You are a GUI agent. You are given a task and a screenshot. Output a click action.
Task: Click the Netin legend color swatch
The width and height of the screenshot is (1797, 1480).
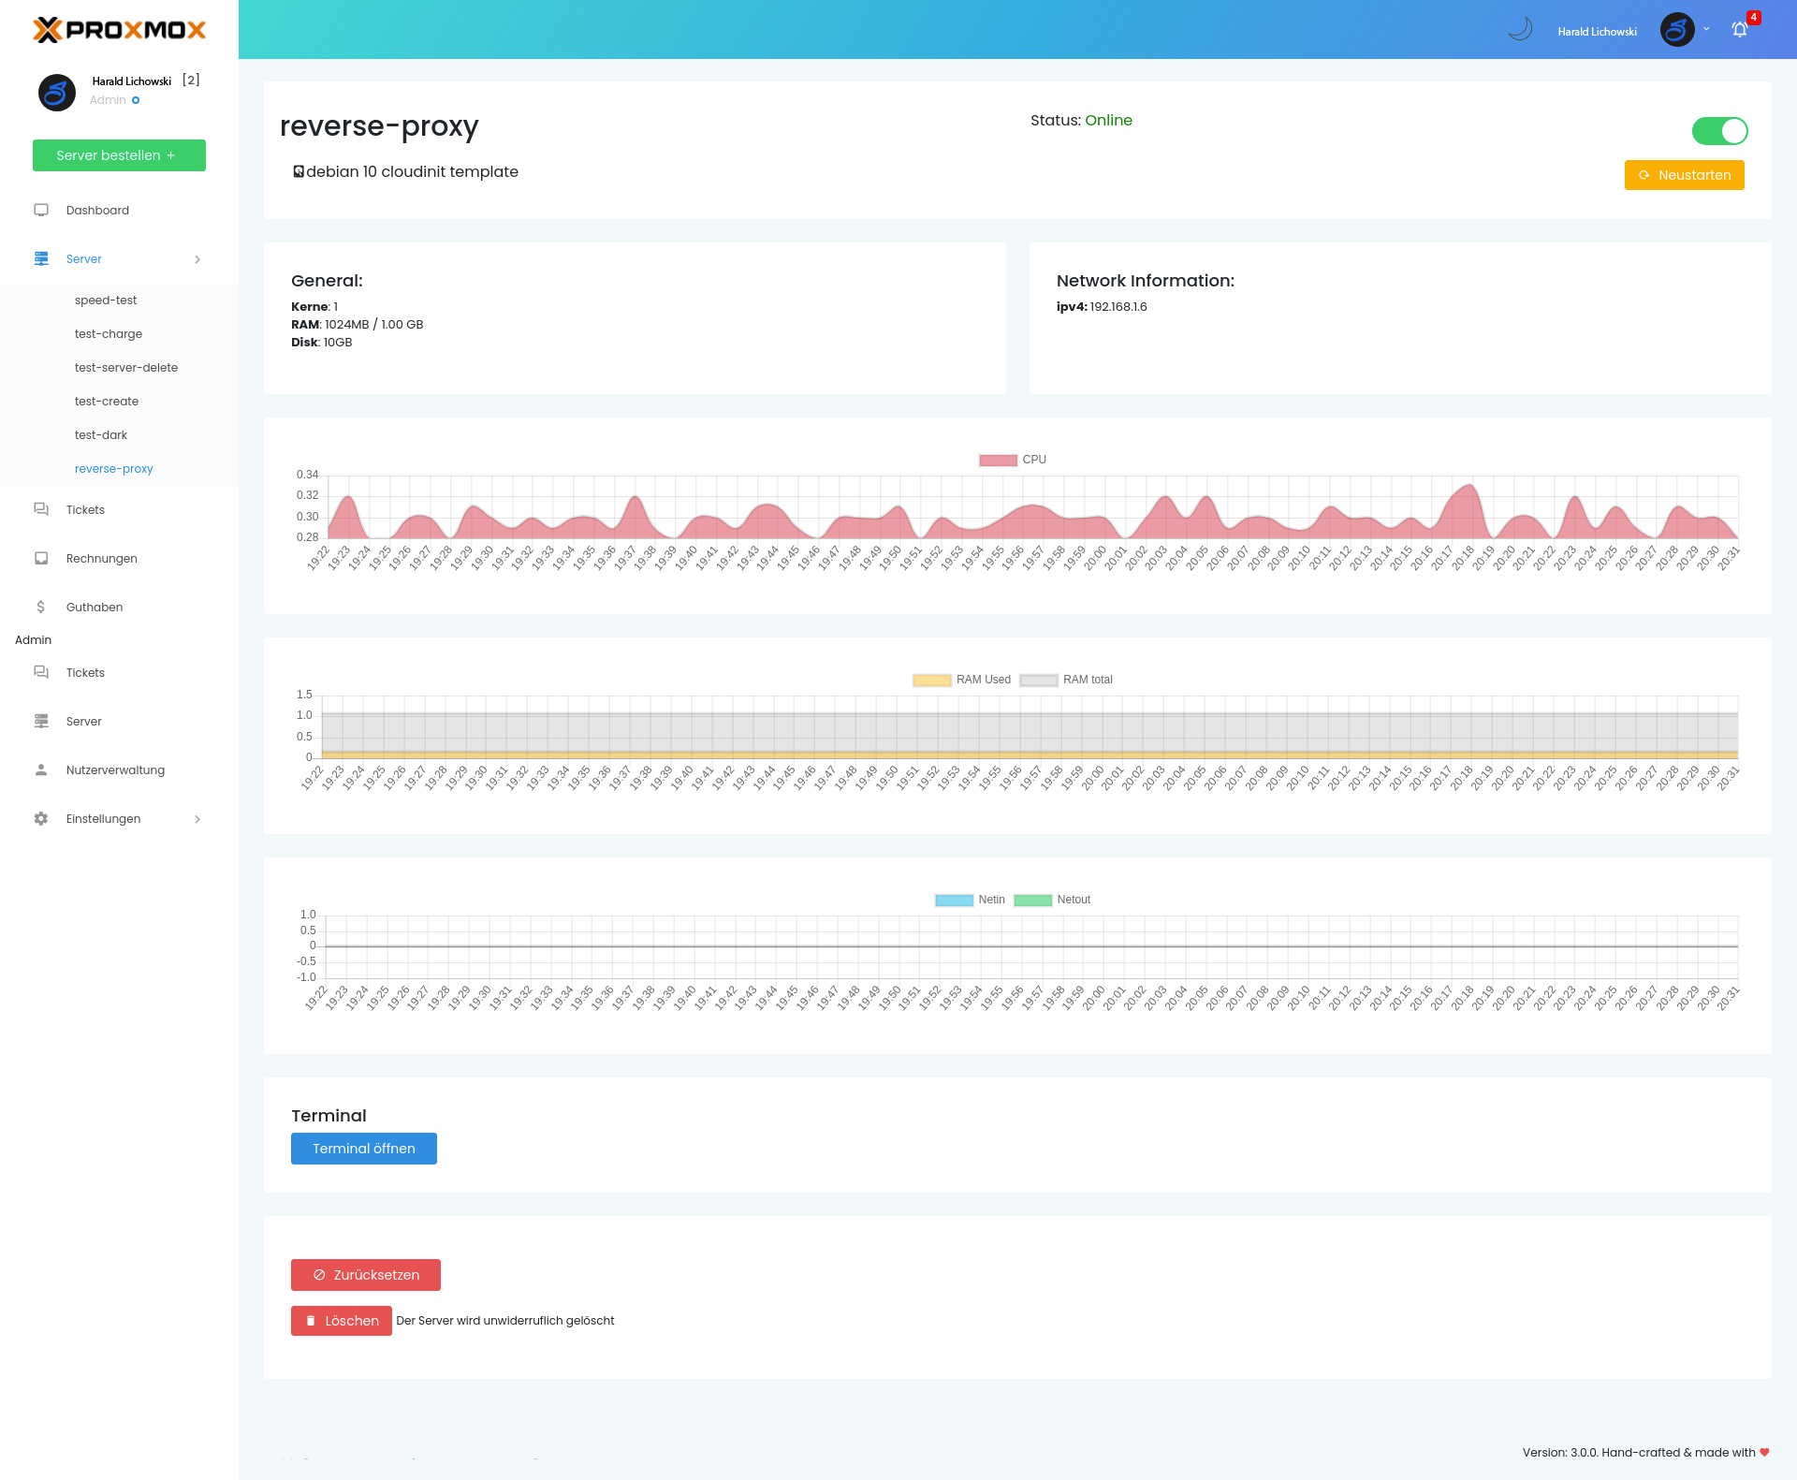[x=954, y=900]
